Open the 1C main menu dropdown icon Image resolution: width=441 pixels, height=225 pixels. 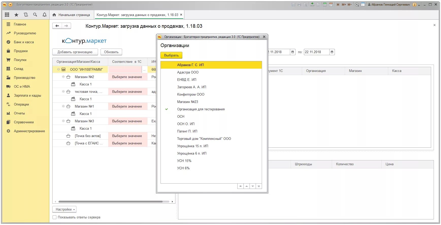(10, 5)
